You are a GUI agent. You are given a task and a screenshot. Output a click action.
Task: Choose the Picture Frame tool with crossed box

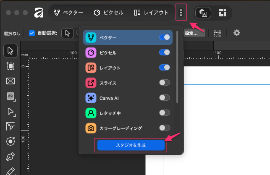click(10, 81)
